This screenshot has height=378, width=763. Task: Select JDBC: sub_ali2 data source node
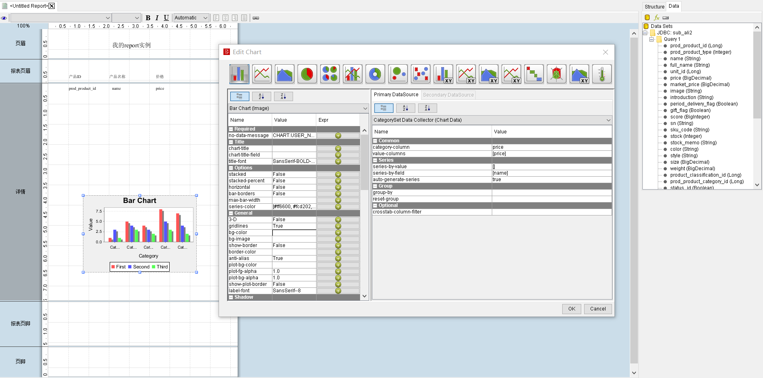pyautogui.click(x=674, y=33)
